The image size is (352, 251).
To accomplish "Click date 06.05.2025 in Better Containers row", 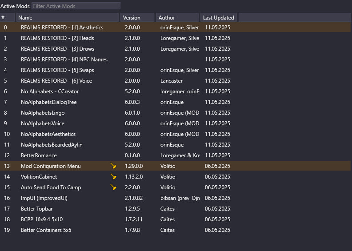I will coord(217,230).
